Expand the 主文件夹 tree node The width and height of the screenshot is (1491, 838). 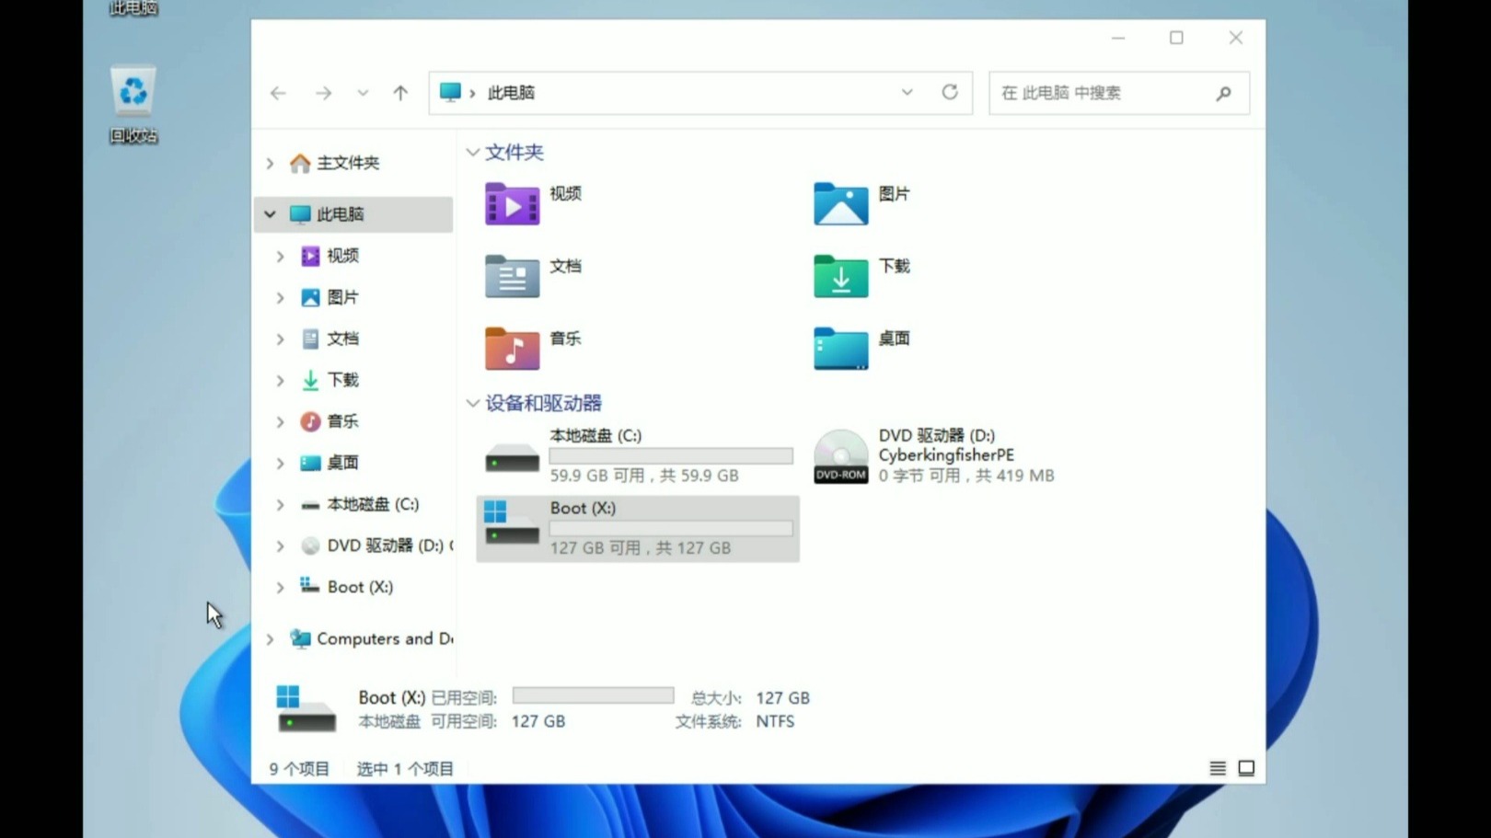270,164
